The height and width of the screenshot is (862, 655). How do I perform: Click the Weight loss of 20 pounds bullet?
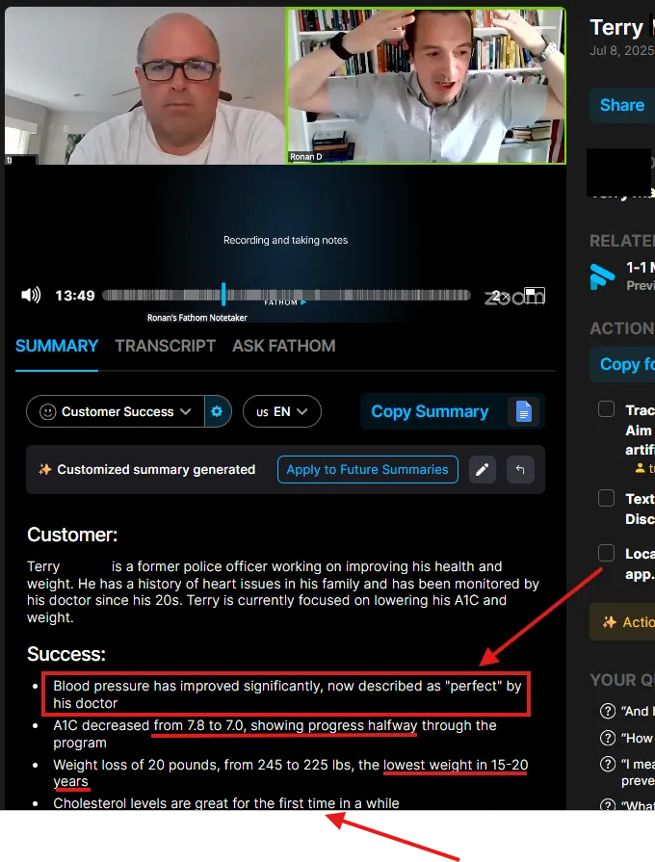(x=290, y=773)
